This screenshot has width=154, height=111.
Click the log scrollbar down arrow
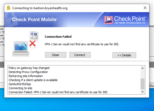[x=142, y=92]
